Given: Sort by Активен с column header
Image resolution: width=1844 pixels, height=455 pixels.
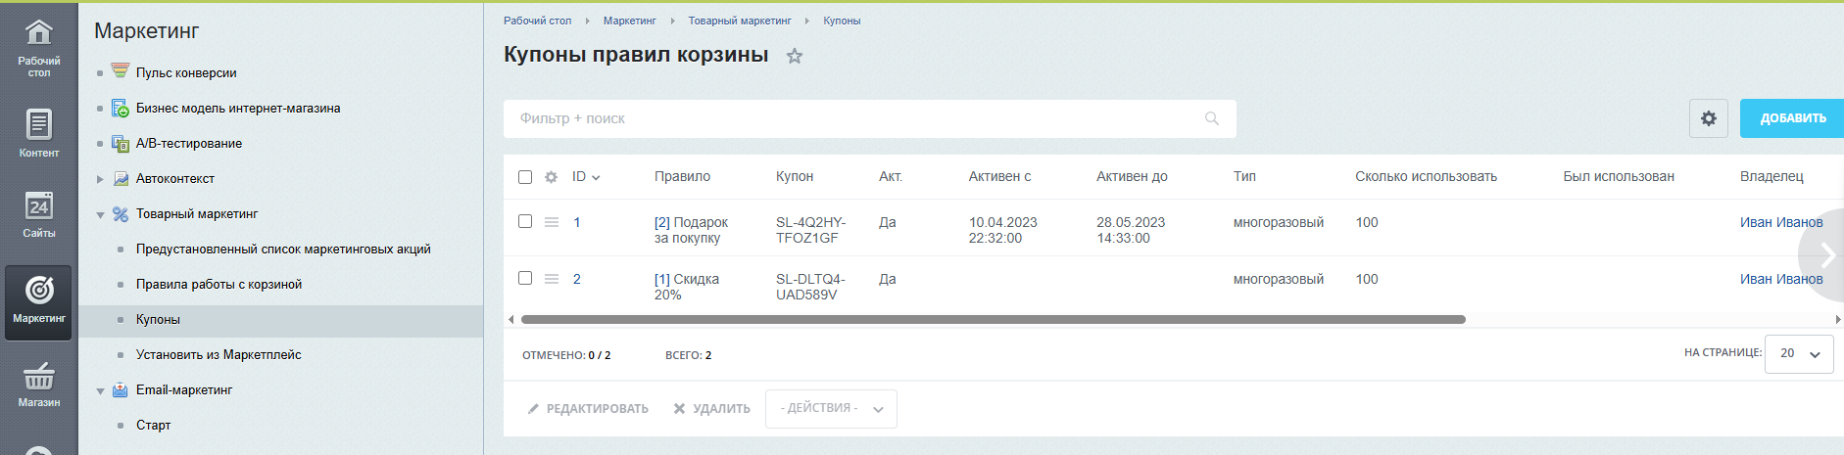Looking at the screenshot, I should [999, 177].
